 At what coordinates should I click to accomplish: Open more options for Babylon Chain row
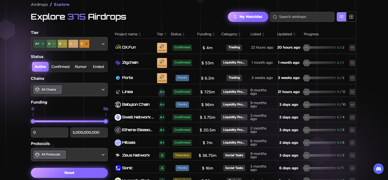(352, 104)
